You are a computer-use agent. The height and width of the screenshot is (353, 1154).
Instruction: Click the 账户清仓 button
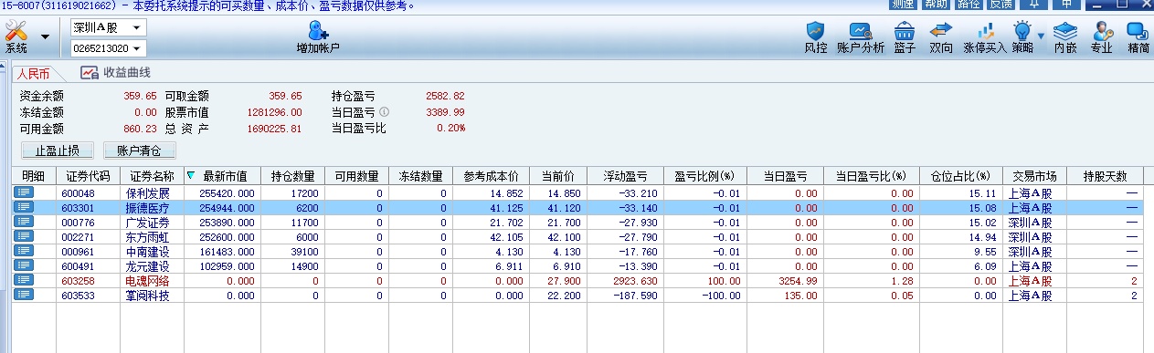click(x=139, y=150)
